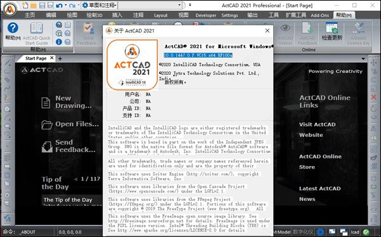Click Send Feedback... on the Start Page
This screenshot has width=381, height=237.
[x=69, y=146]
